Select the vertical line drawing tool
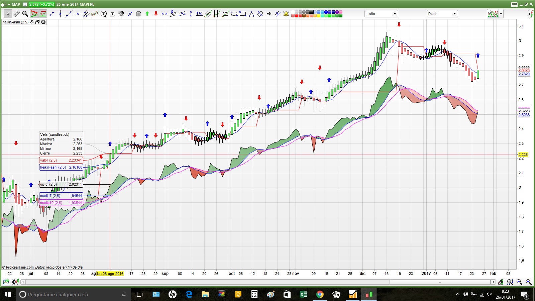Image resolution: width=535 pixels, height=301 pixels. [60, 14]
